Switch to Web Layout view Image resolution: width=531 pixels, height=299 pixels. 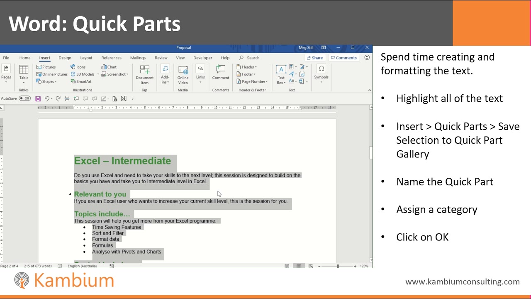point(311,266)
